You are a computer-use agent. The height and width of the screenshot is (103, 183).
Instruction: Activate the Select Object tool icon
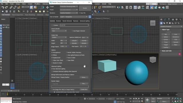31,7
